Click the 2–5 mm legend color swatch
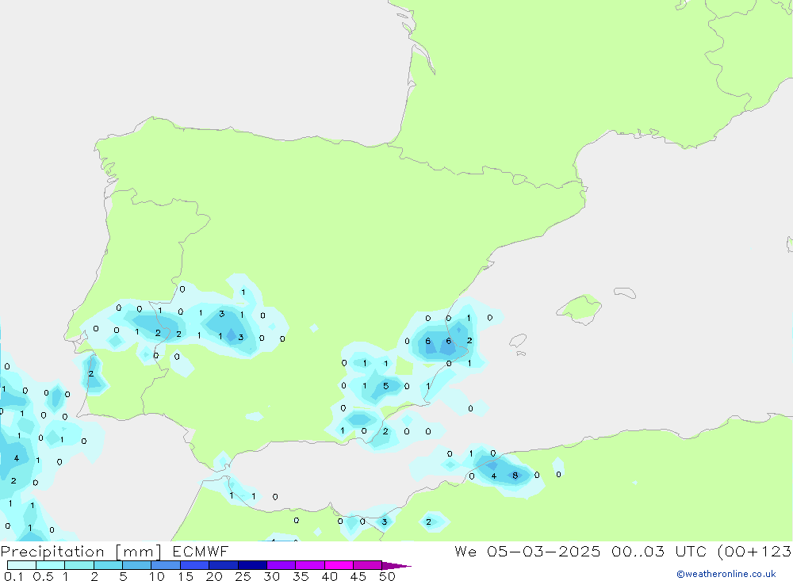The height and width of the screenshot is (581, 793). [x=108, y=565]
